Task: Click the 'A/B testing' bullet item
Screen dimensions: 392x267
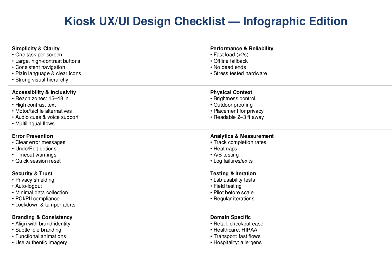Action: (226, 155)
